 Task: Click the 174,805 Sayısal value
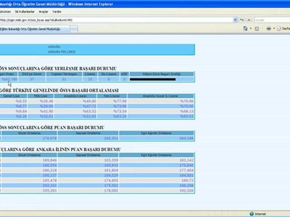[111, 180]
